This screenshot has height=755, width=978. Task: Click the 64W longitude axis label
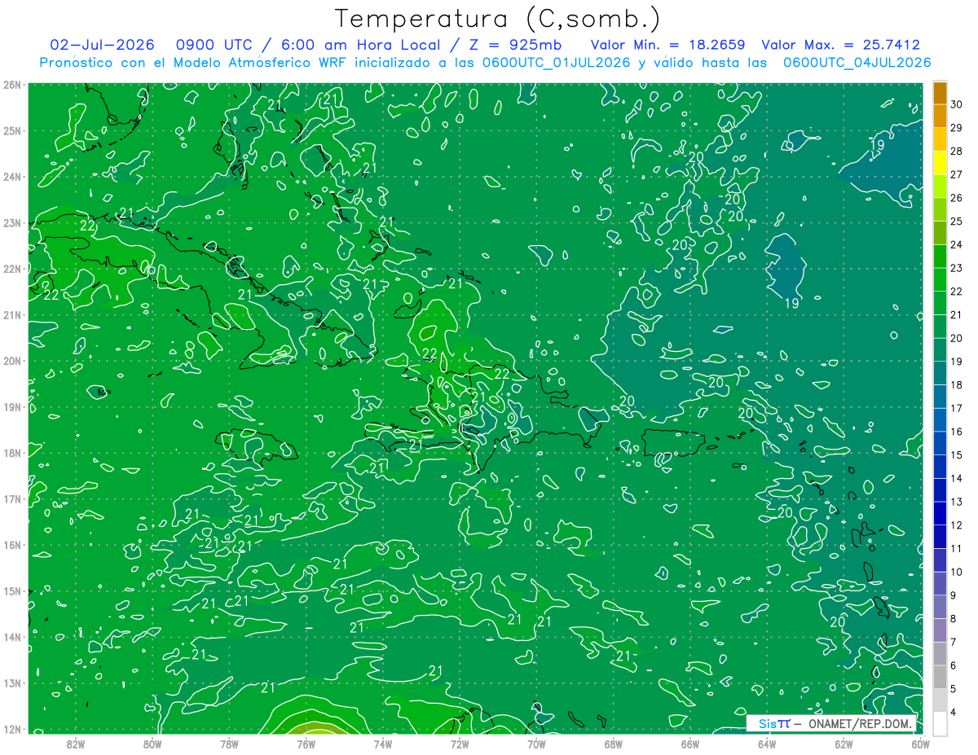tap(767, 744)
